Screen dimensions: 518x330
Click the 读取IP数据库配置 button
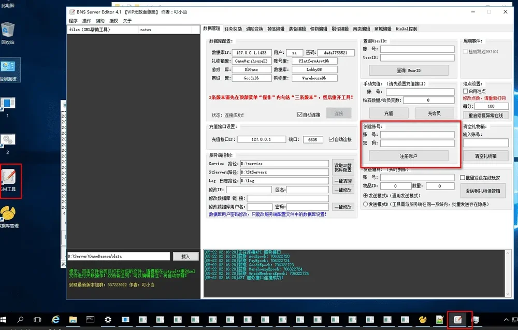click(x=343, y=167)
